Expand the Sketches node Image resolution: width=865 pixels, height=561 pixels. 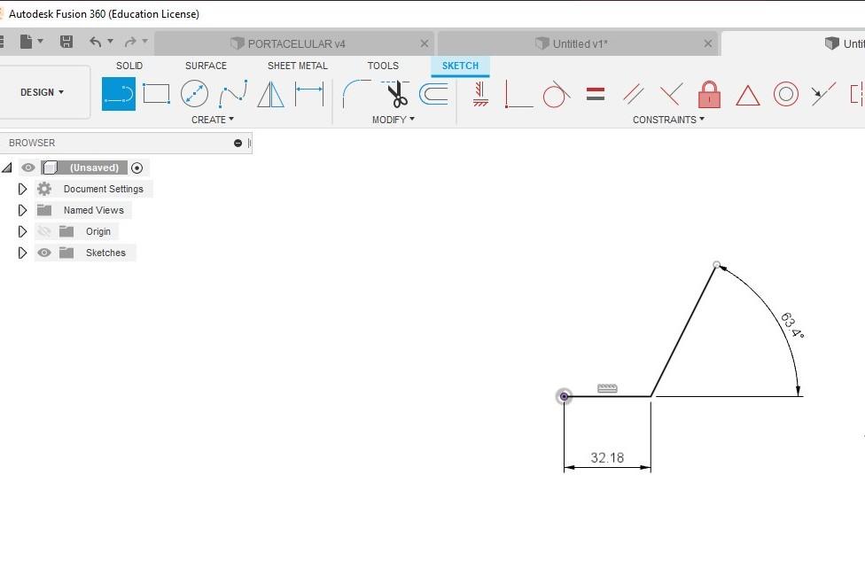coord(22,253)
